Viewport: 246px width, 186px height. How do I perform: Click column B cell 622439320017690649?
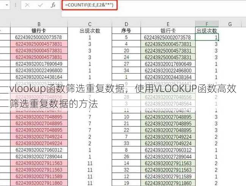[39, 64]
